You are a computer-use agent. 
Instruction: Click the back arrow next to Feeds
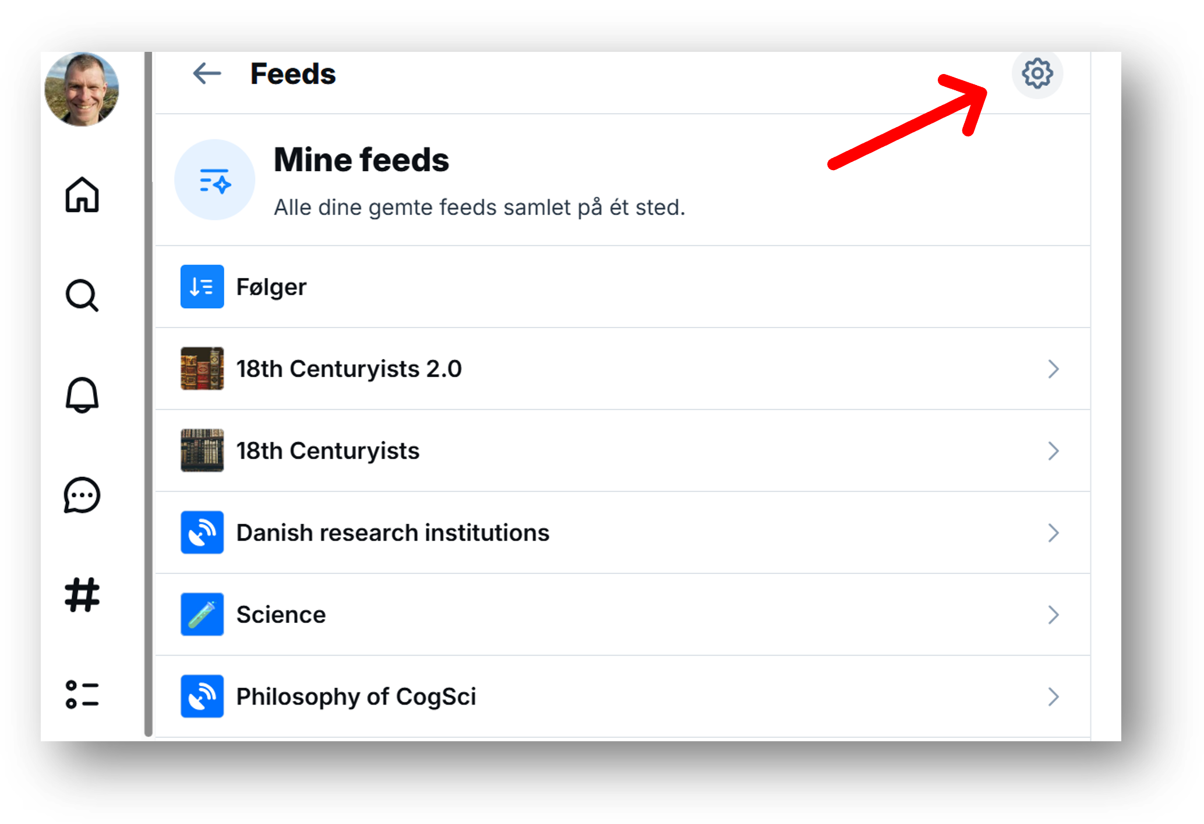click(207, 74)
